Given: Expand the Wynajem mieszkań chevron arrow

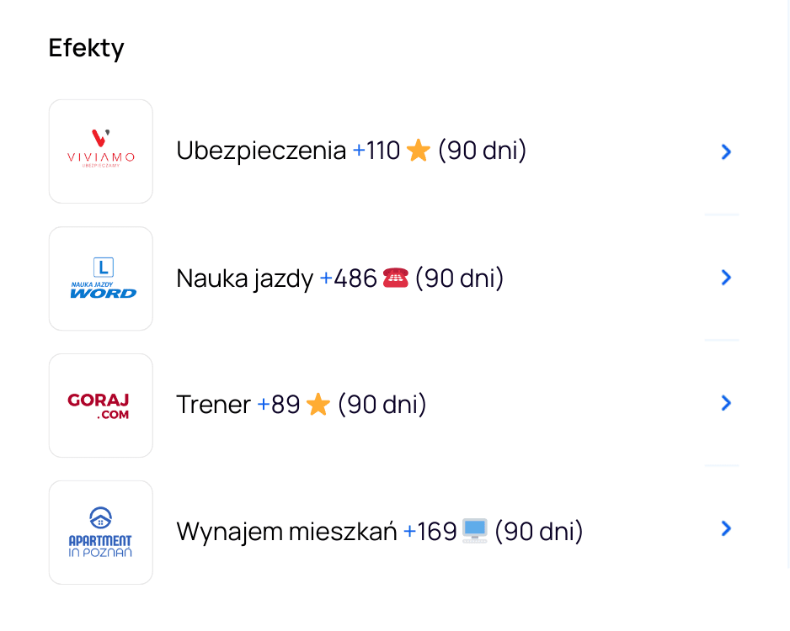Looking at the screenshot, I should tap(726, 529).
